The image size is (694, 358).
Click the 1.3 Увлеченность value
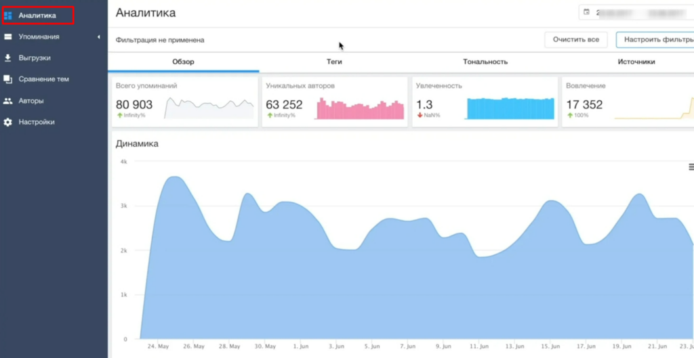pos(424,105)
